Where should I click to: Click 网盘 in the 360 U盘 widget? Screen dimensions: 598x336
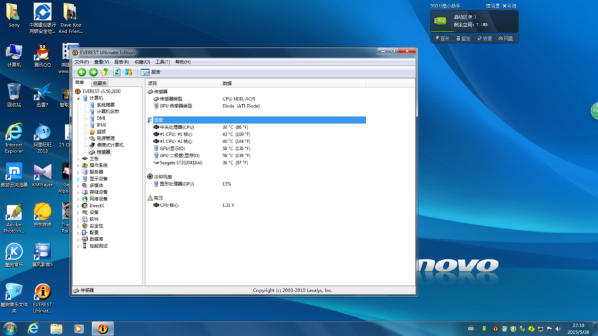pos(506,38)
